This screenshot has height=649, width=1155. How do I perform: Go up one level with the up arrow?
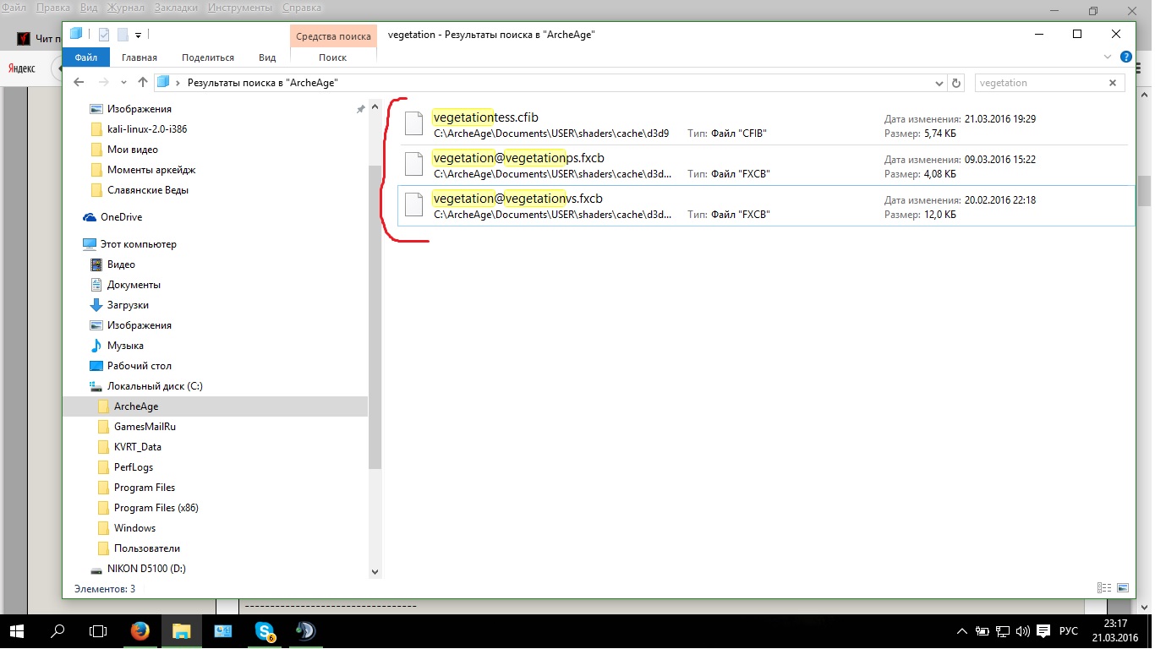(x=142, y=83)
